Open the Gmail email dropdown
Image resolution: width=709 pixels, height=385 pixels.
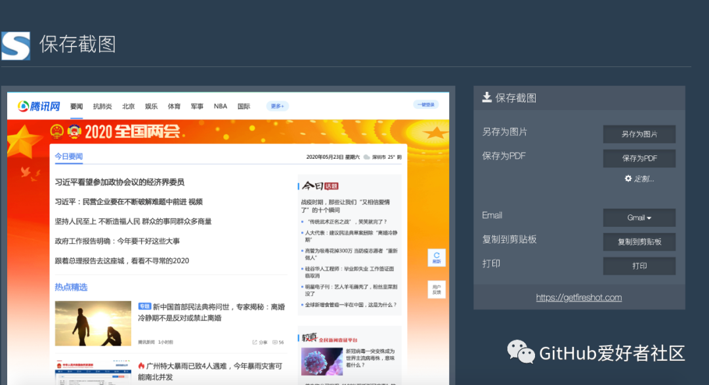(x=639, y=218)
